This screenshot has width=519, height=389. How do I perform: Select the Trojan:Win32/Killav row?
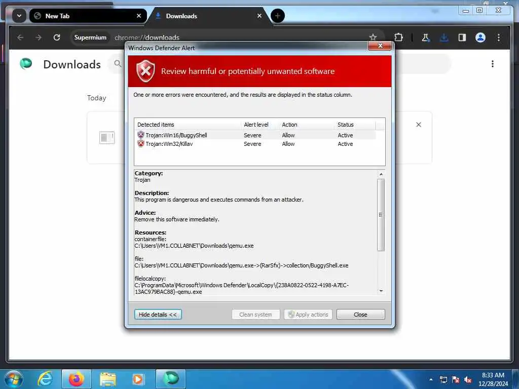coord(255,144)
